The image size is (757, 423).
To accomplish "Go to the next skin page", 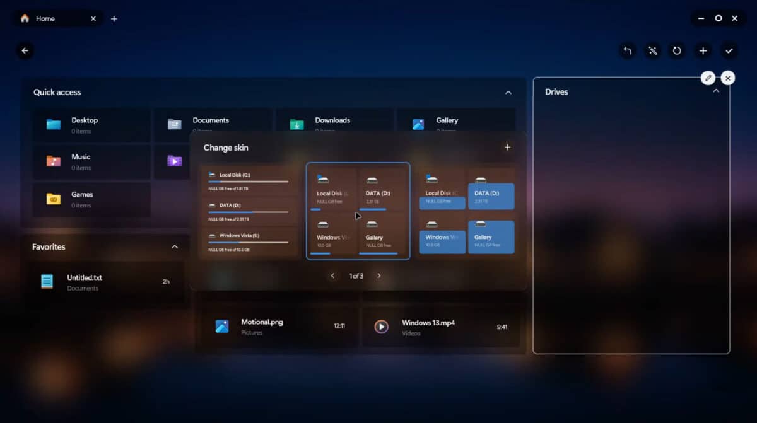I will (x=379, y=275).
